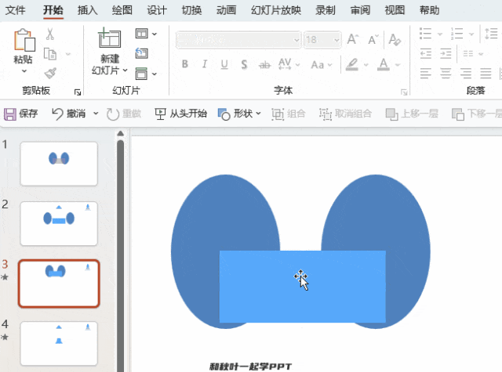Click the bullet list icon
This screenshot has height=372, width=502.
coord(425,34)
